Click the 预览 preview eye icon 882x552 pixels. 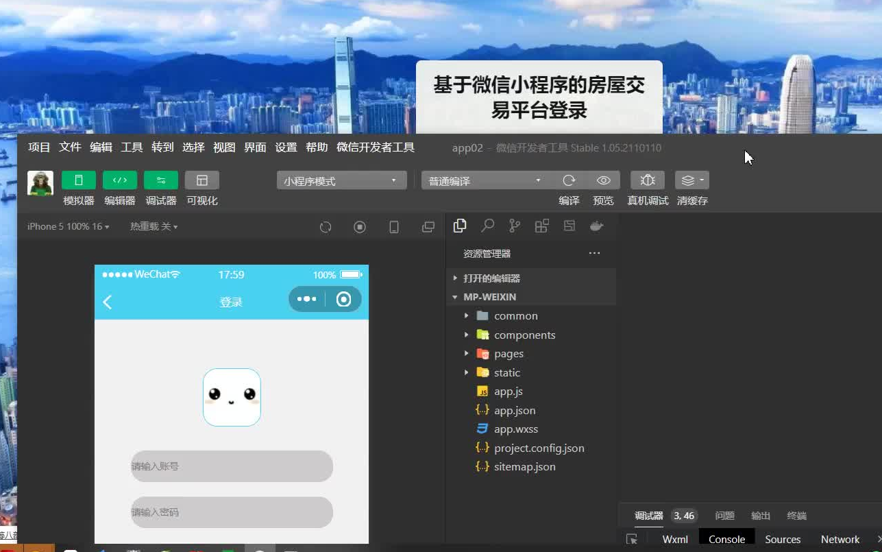[604, 180]
